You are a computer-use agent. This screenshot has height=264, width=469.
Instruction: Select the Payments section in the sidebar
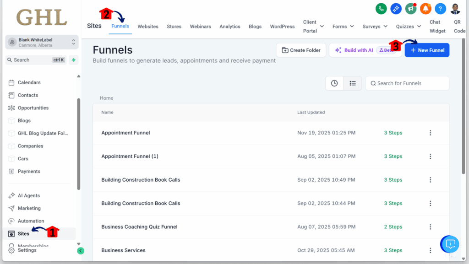coord(28,171)
